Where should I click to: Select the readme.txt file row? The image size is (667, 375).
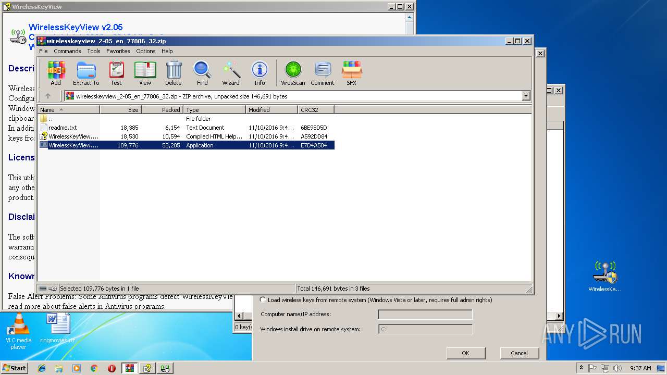pyautogui.click(x=186, y=128)
